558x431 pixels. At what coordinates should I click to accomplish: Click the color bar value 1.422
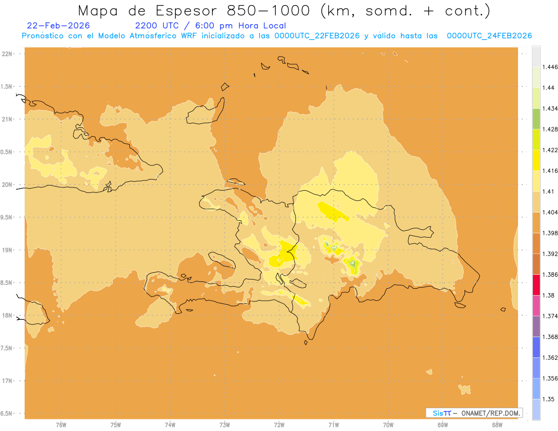tap(551, 150)
